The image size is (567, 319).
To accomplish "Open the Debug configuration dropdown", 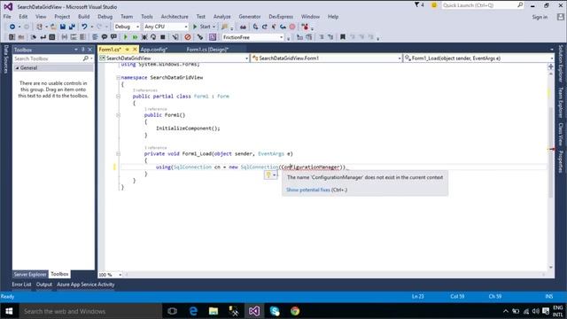I will 127,27.
